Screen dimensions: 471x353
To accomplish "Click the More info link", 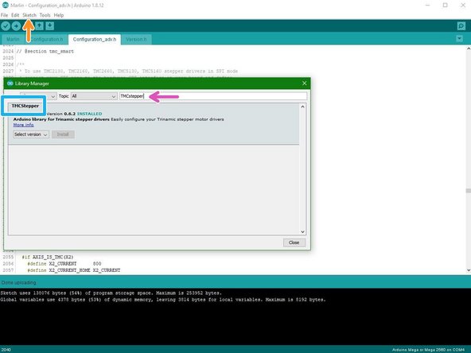I will [23, 125].
